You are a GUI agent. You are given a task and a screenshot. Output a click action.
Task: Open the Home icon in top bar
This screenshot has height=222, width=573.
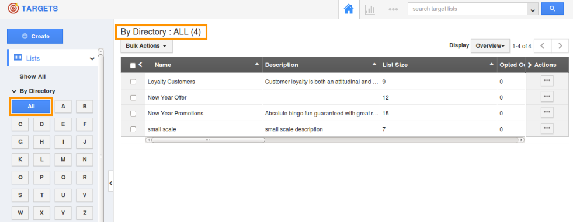tap(349, 9)
